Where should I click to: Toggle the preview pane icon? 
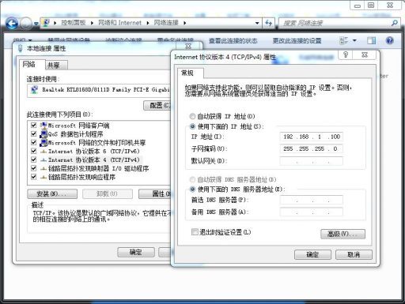(372, 40)
